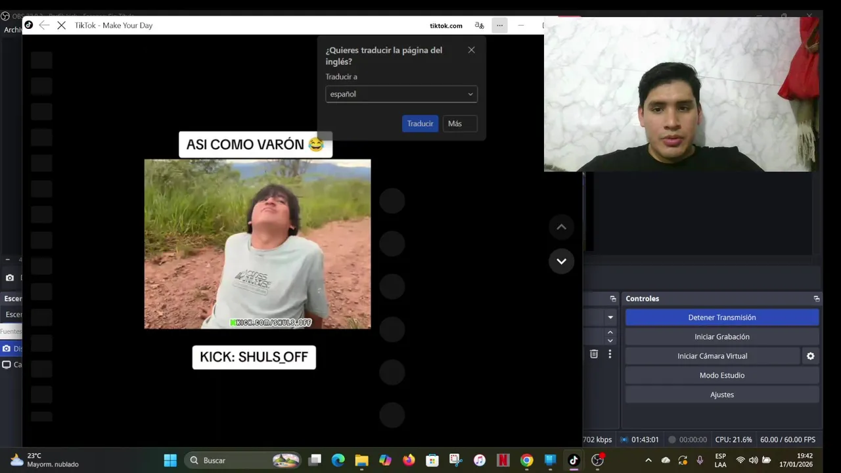Image resolution: width=841 pixels, height=473 pixels.
Task: Open Wi-Fi network tray icon
Action: (x=740, y=461)
